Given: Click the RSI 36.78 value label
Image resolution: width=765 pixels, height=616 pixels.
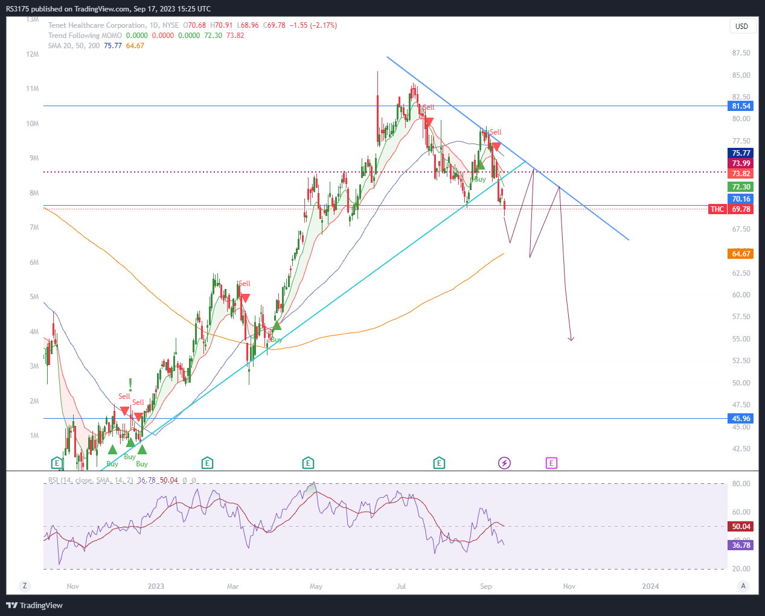Looking at the screenshot, I should click(741, 545).
